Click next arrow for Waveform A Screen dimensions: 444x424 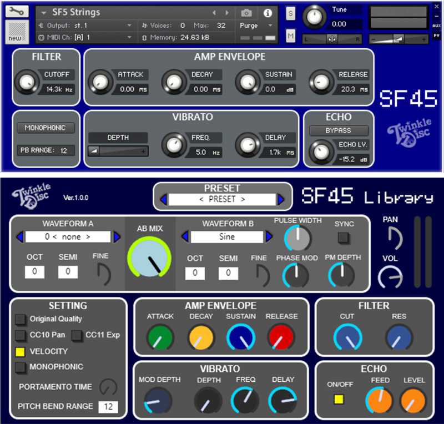coord(117,237)
